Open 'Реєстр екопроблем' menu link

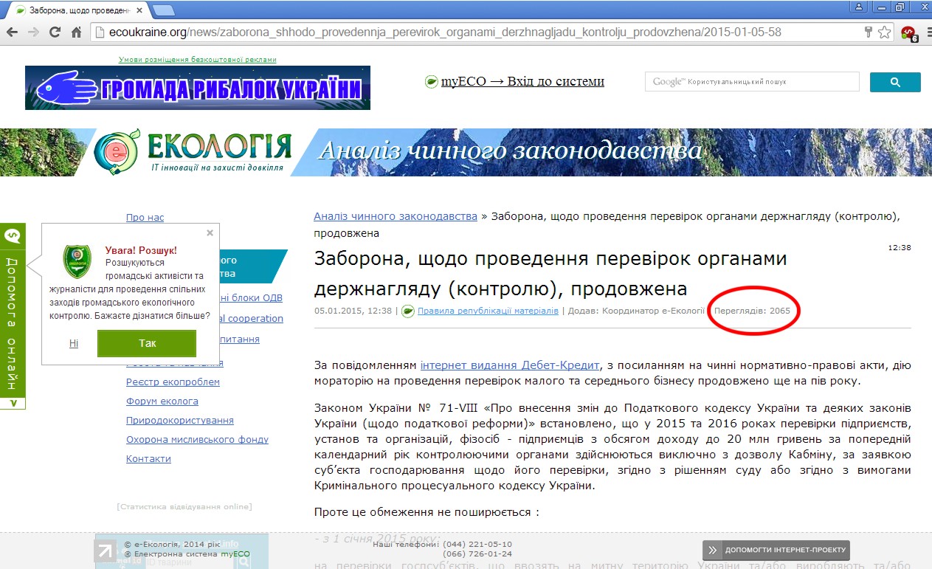173,382
